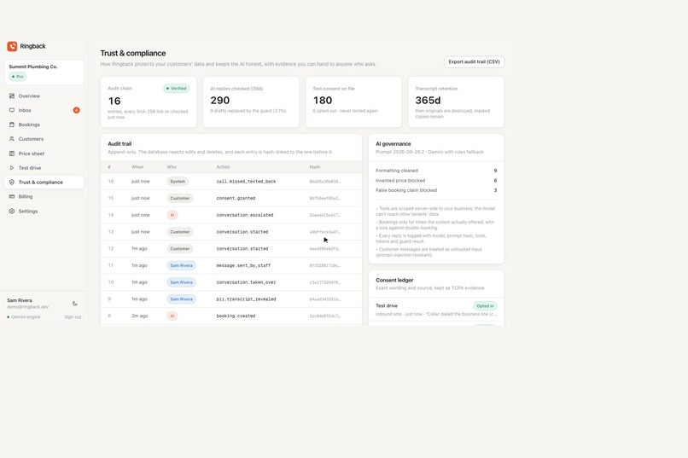Click the Audit chain 16 card

point(149,102)
